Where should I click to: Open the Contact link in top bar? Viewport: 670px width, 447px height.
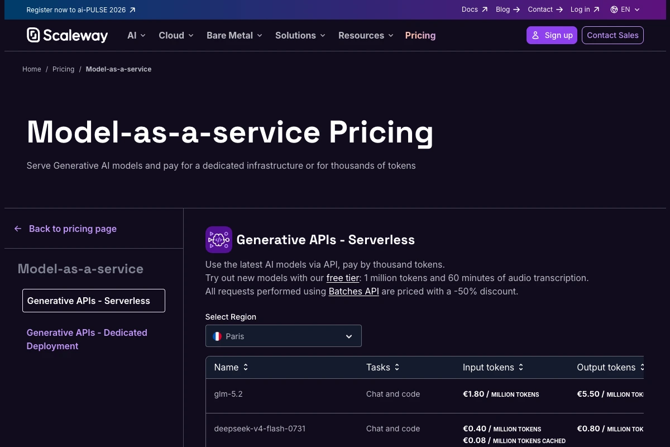545,9
